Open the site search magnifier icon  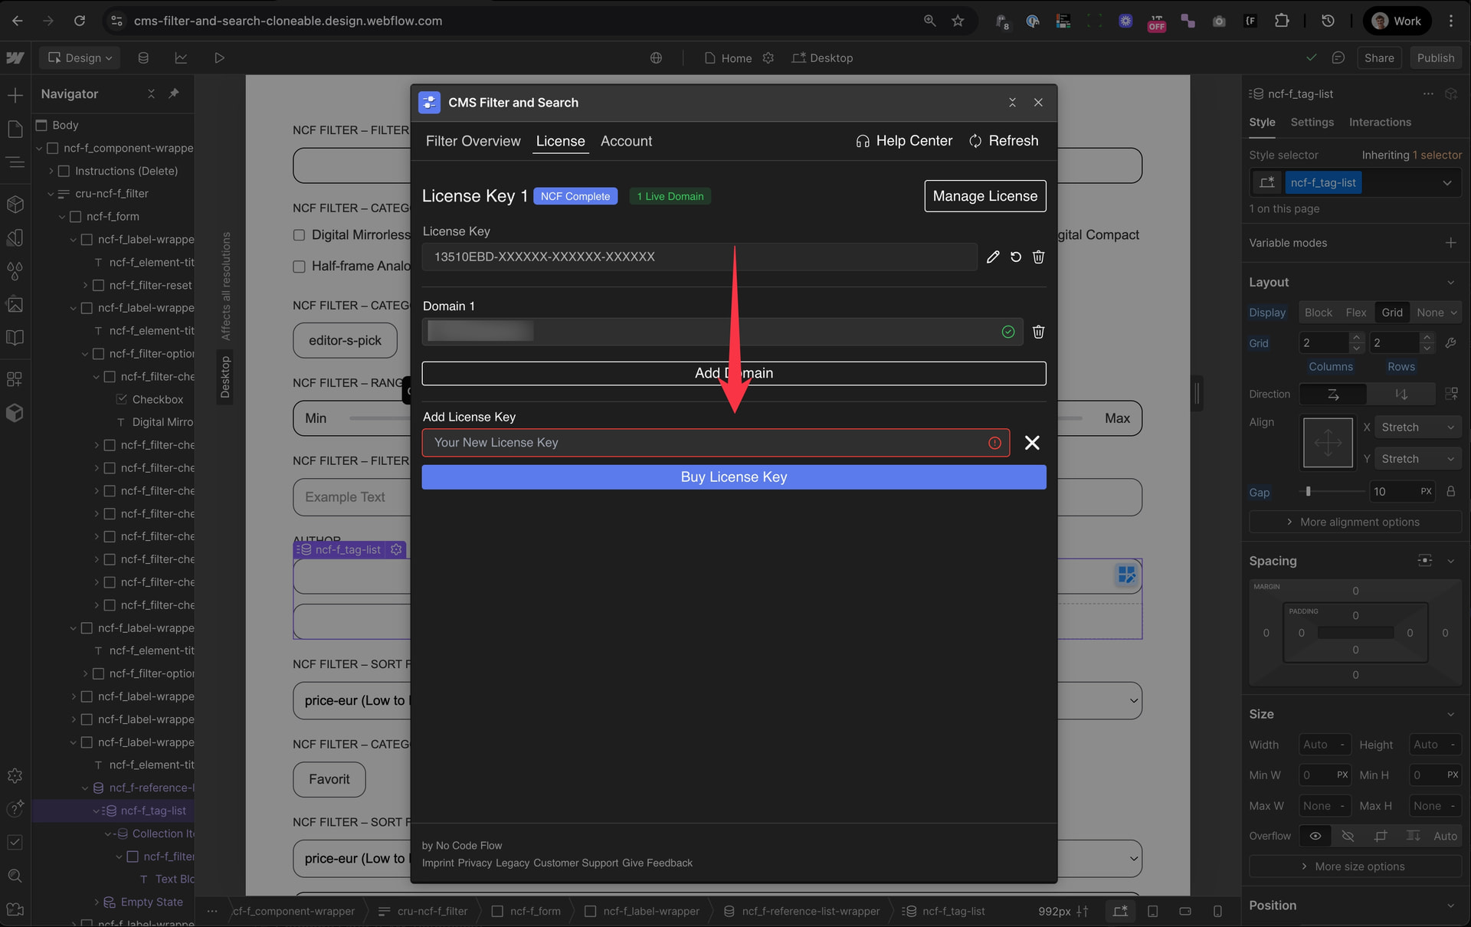pos(15,876)
